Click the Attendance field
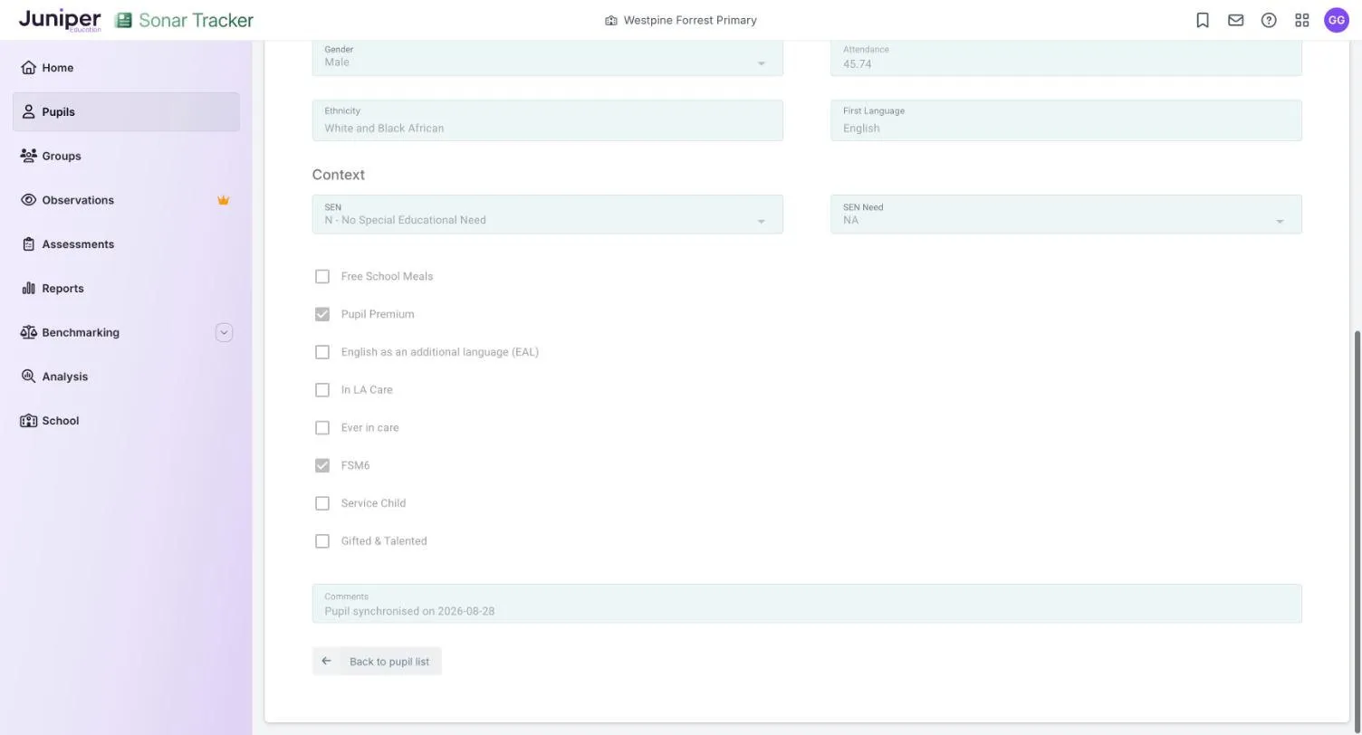The image size is (1362, 735). 1066,58
